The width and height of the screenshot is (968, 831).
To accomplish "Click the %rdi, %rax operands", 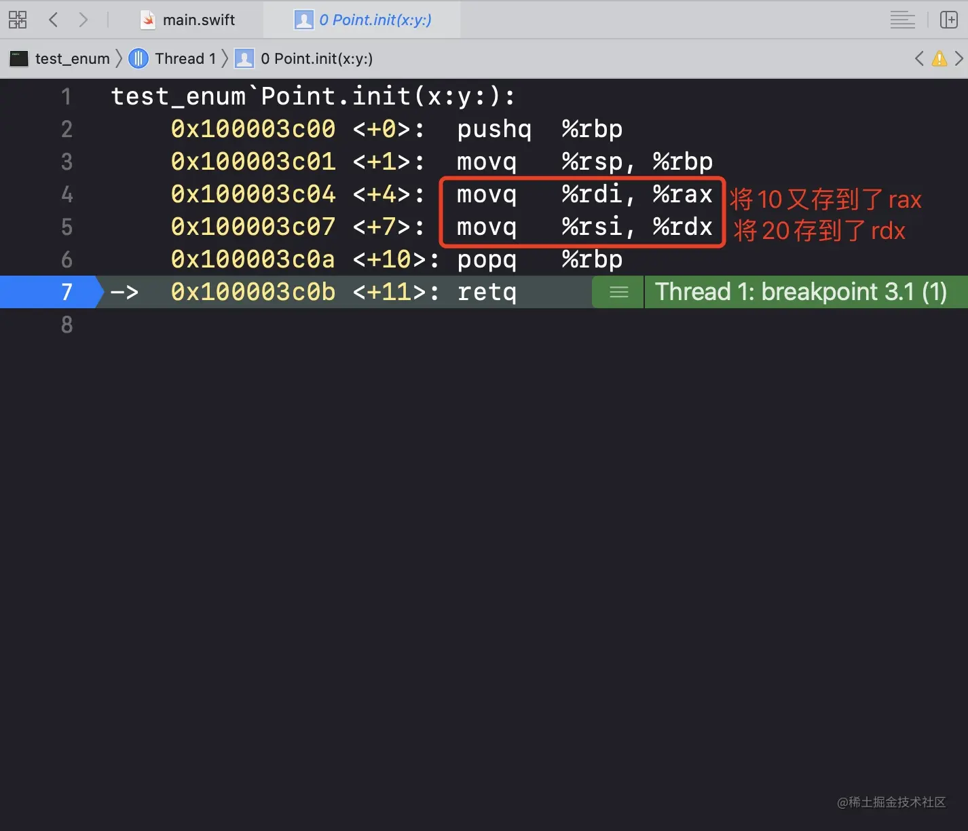I will click(x=637, y=194).
